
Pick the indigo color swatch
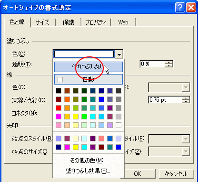click(110, 91)
